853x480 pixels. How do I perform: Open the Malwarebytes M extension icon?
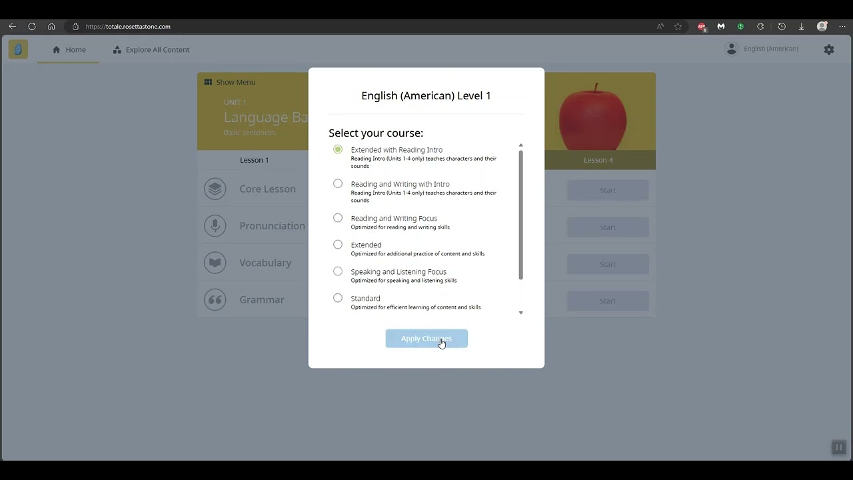(x=721, y=27)
